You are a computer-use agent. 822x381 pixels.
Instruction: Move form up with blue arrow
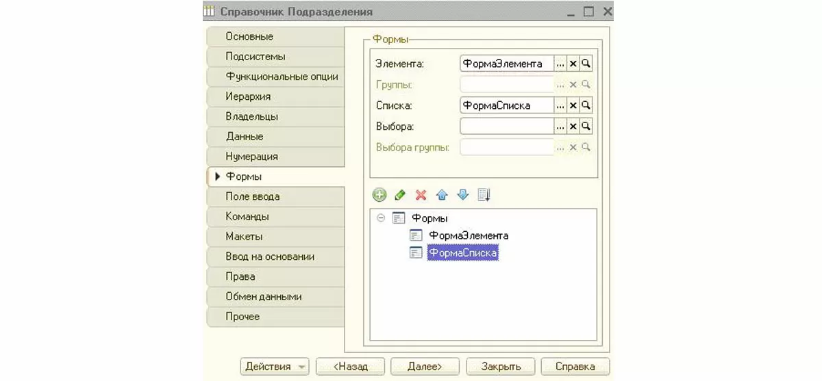pos(442,195)
